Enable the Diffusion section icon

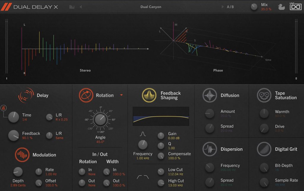point(210,95)
